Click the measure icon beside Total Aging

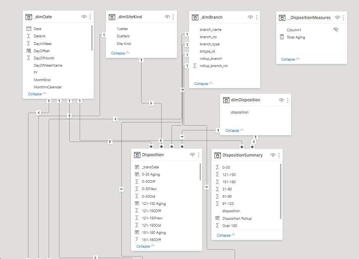tap(282, 37)
